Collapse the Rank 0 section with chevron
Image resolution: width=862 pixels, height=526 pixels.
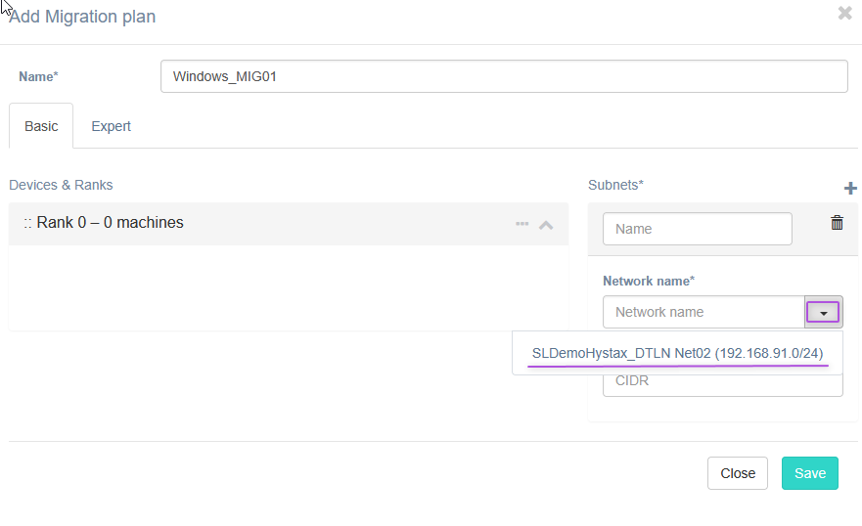[x=546, y=224]
